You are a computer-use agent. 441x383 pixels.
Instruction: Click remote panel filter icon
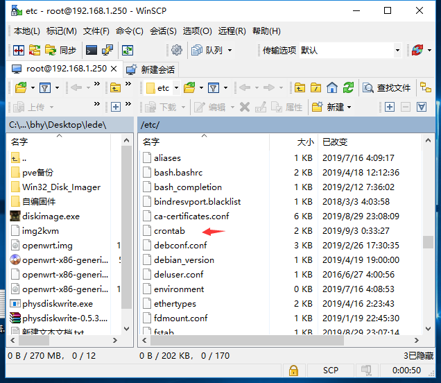(214, 88)
